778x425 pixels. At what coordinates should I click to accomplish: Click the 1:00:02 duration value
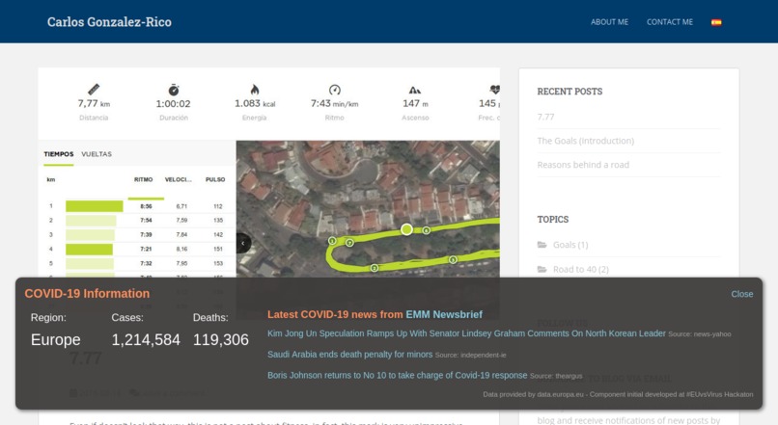pos(173,104)
